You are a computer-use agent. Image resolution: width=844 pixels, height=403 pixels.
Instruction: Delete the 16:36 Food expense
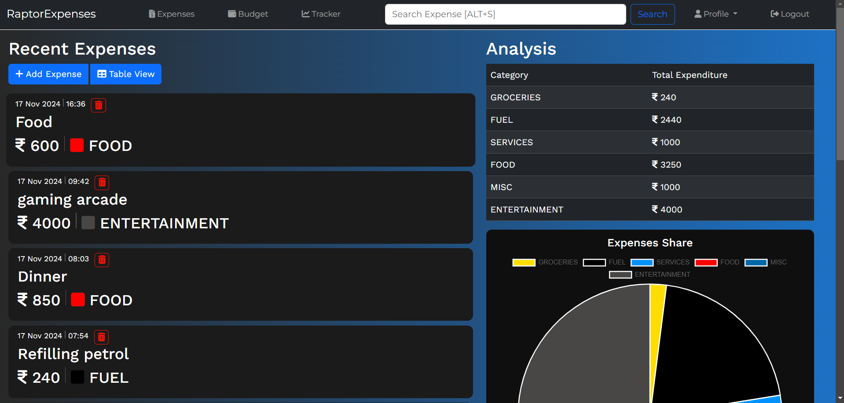tap(99, 105)
